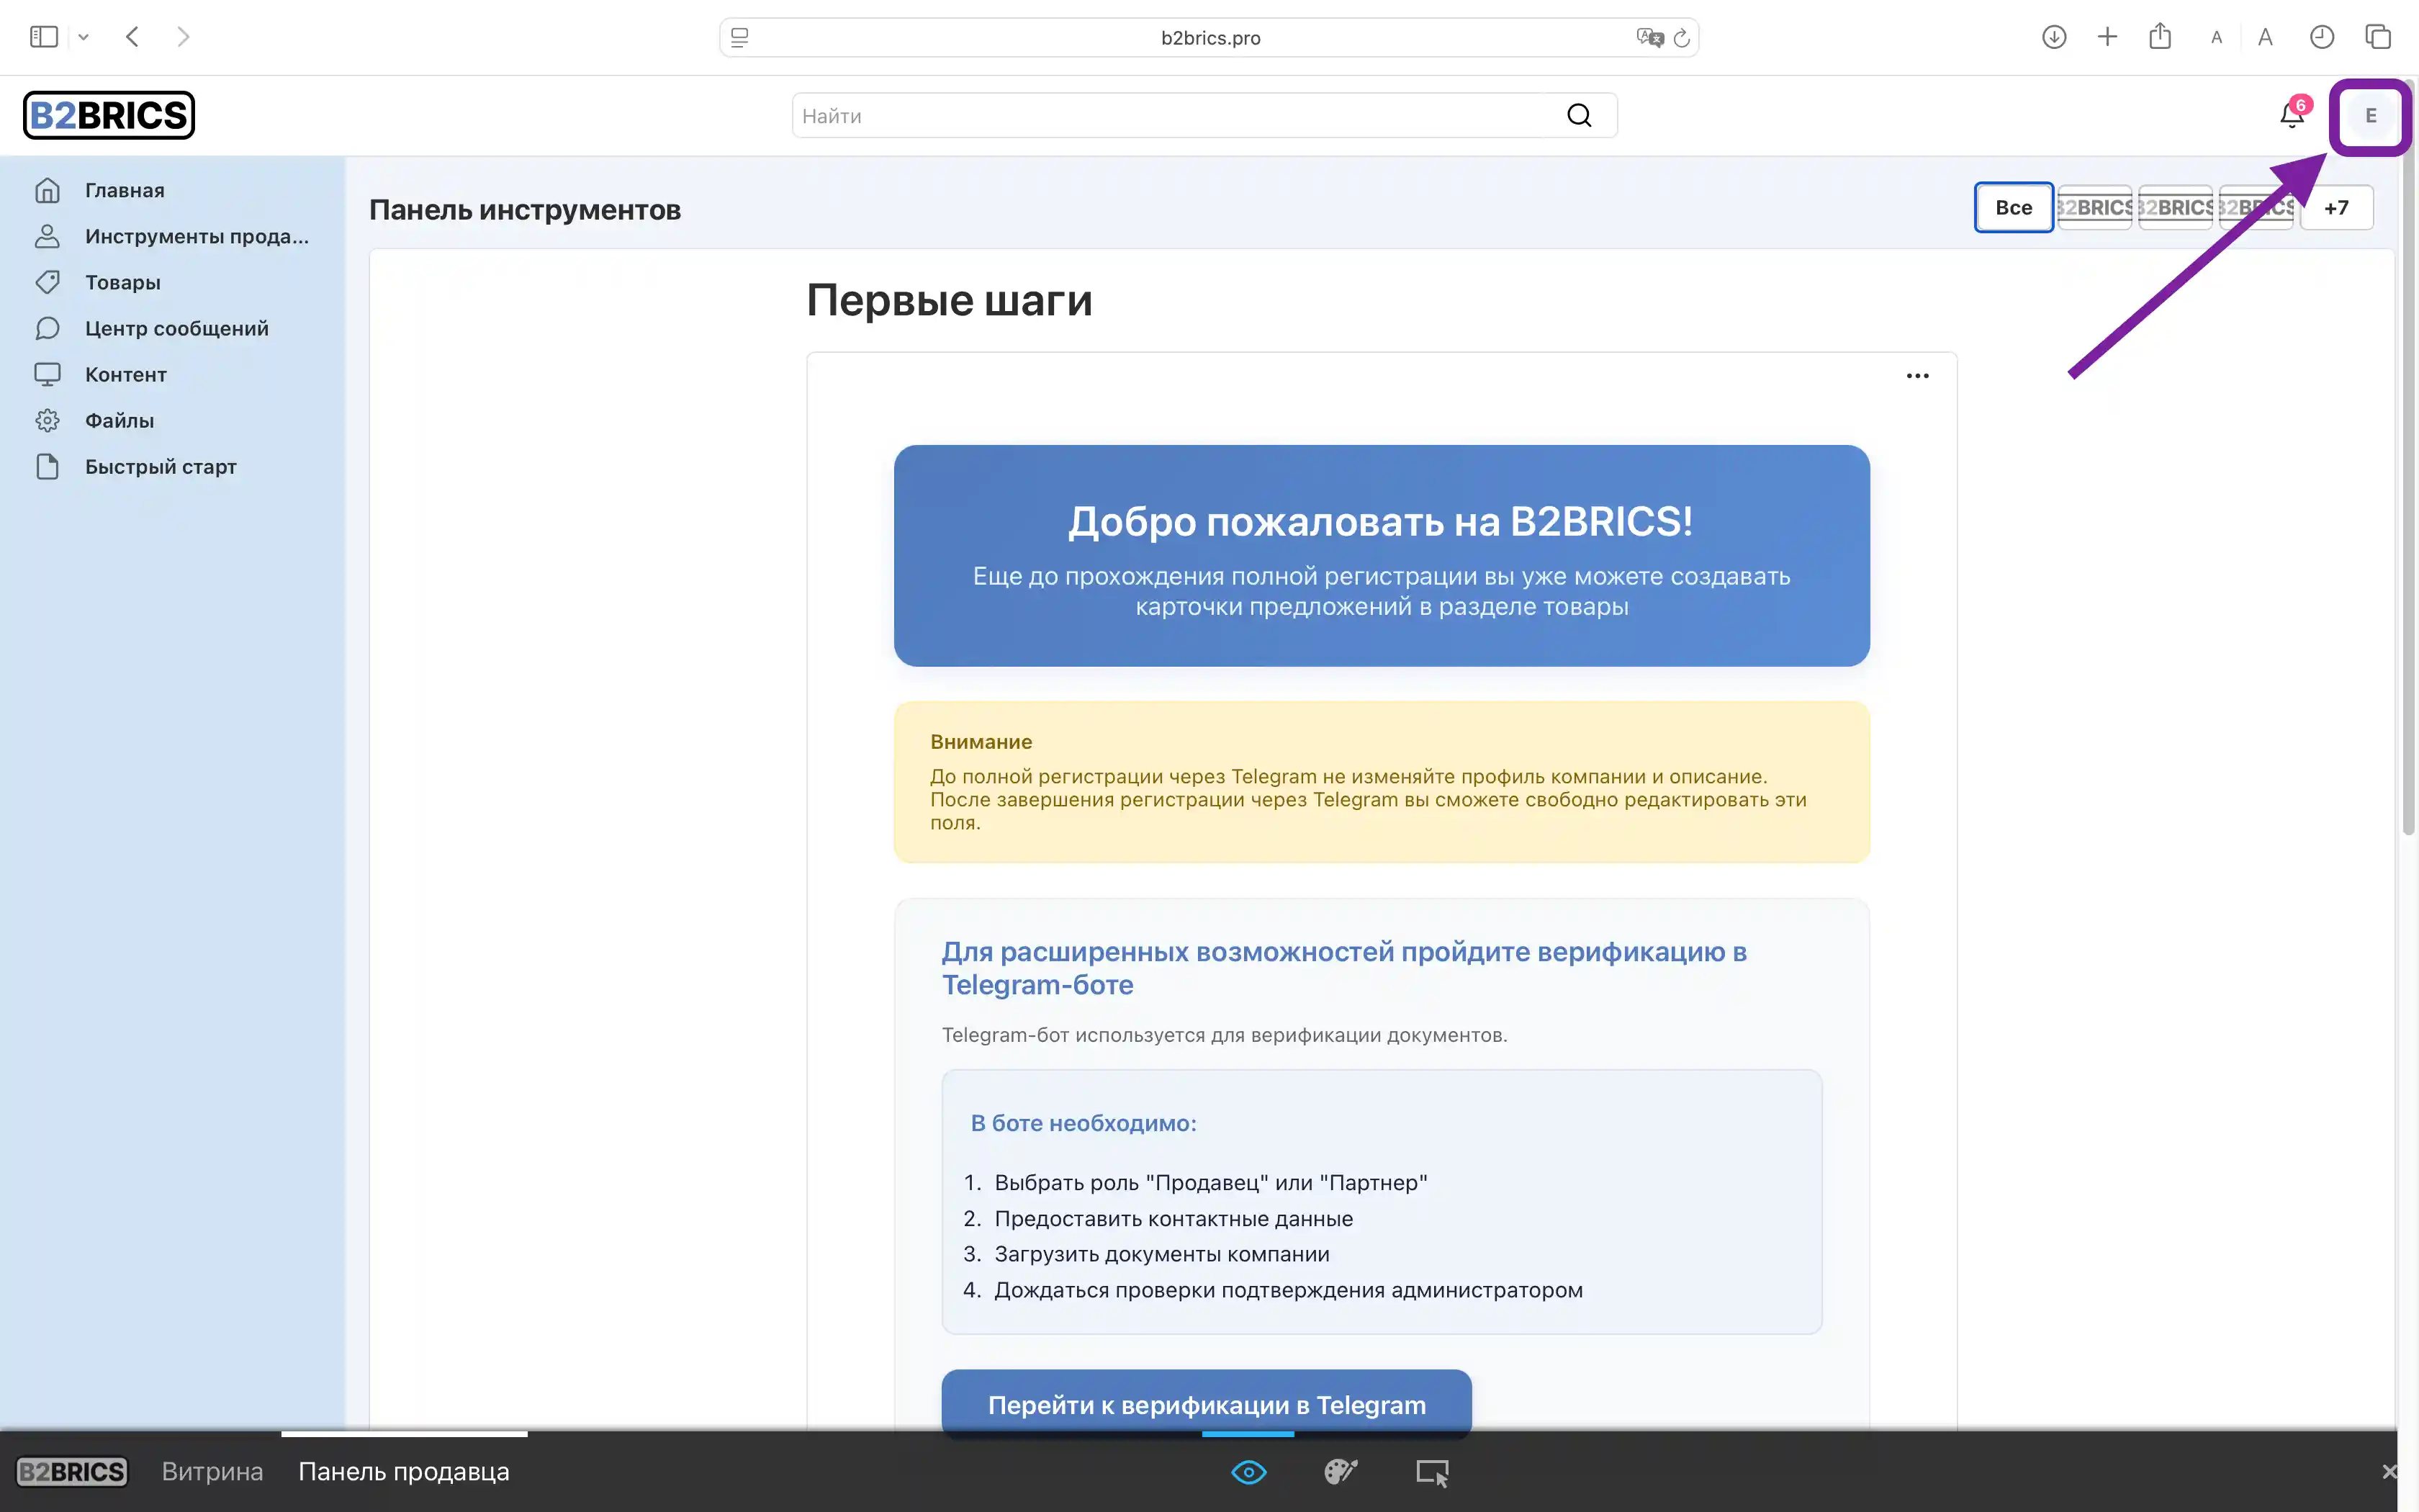Expand the +7 more filters

pyautogui.click(x=2336, y=208)
